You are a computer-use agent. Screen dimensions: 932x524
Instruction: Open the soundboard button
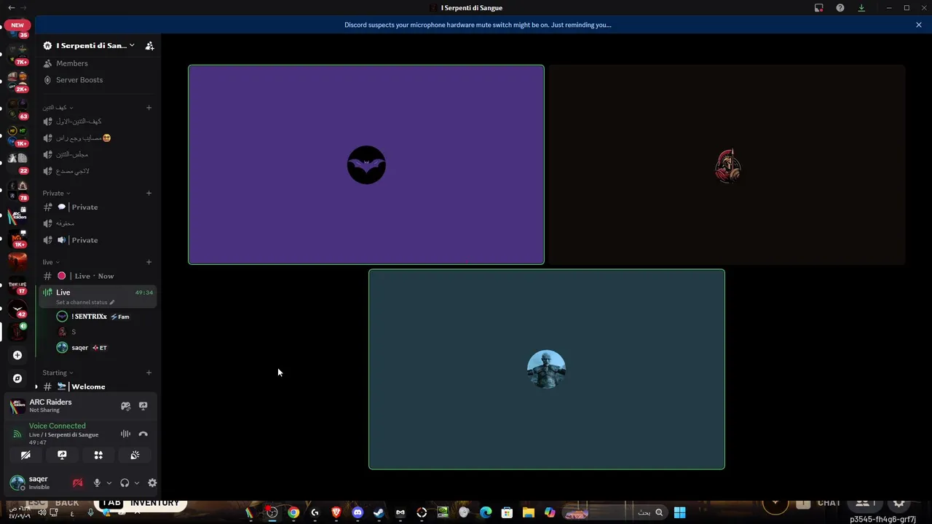135,455
